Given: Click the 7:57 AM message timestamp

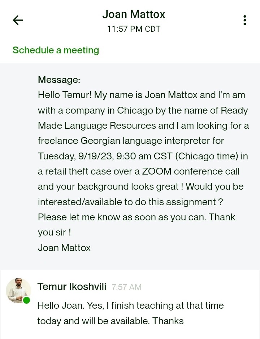Looking at the screenshot, I should tap(127, 287).
